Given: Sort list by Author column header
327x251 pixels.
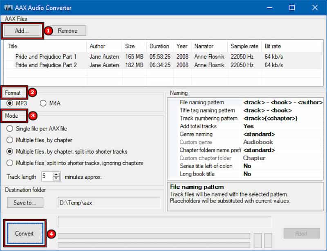Looking at the screenshot, I should [x=104, y=46].
